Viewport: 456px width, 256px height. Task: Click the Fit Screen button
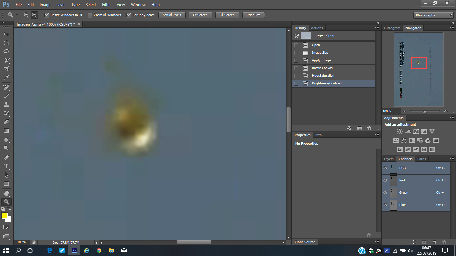click(200, 15)
